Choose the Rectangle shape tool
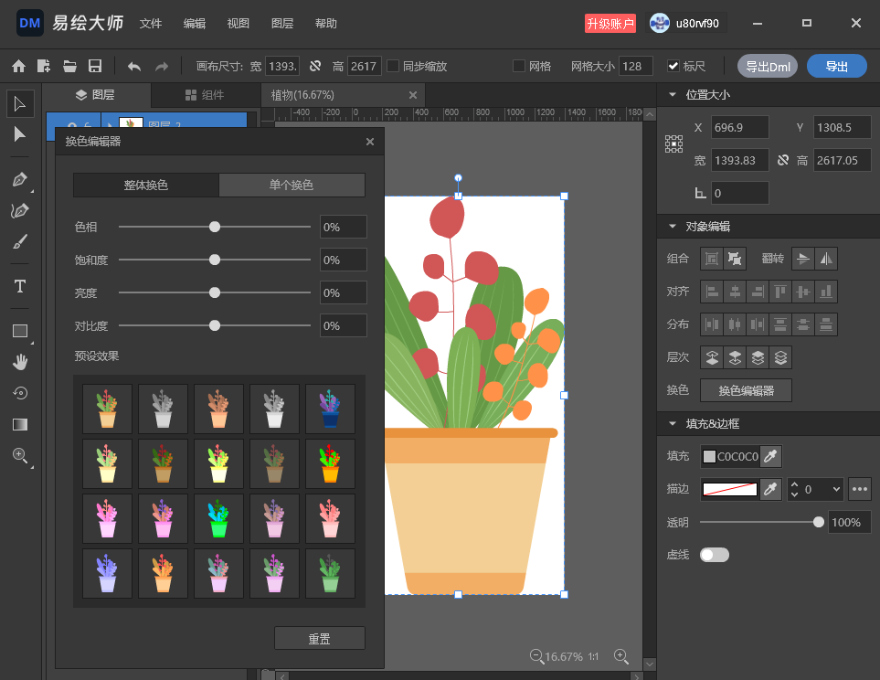This screenshot has width=880, height=680. 19,331
